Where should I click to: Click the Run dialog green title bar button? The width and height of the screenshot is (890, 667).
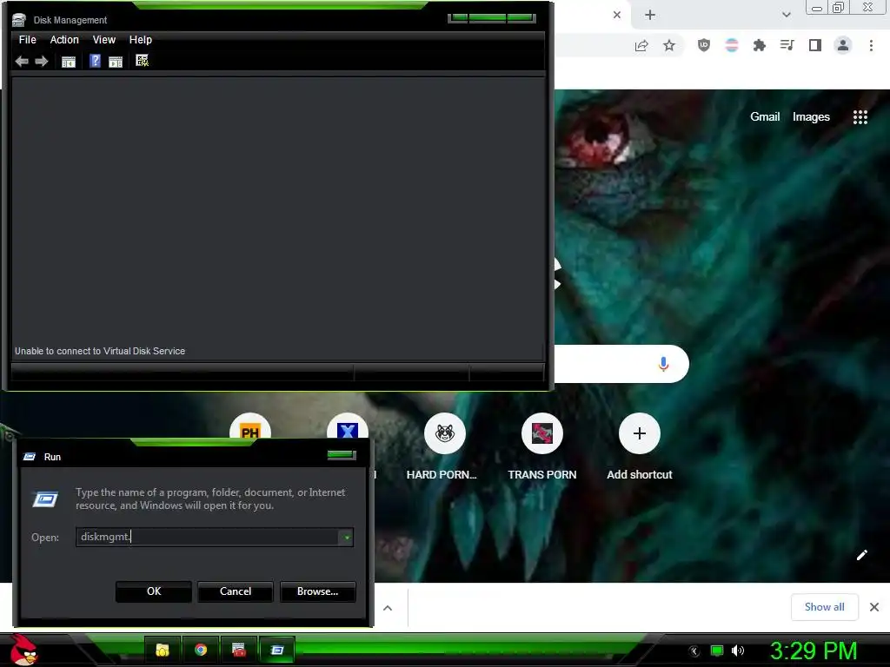click(341, 455)
